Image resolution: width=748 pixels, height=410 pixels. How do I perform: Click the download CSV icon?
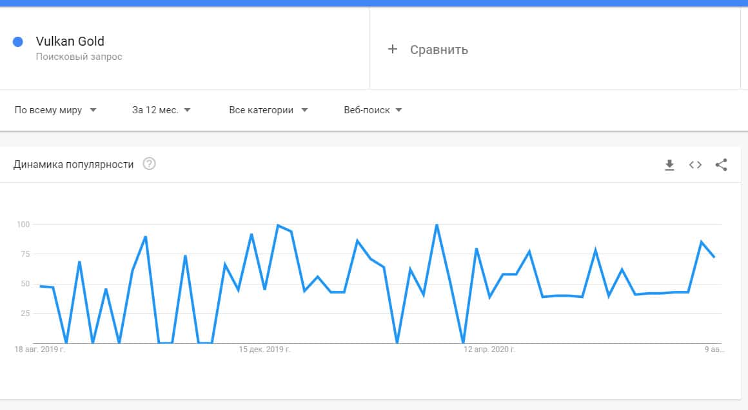669,165
